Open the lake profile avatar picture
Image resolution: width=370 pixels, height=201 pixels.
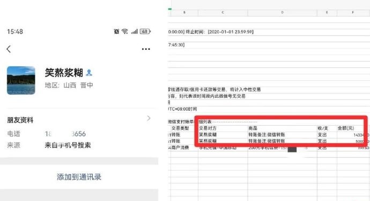pyautogui.click(x=21, y=80)
